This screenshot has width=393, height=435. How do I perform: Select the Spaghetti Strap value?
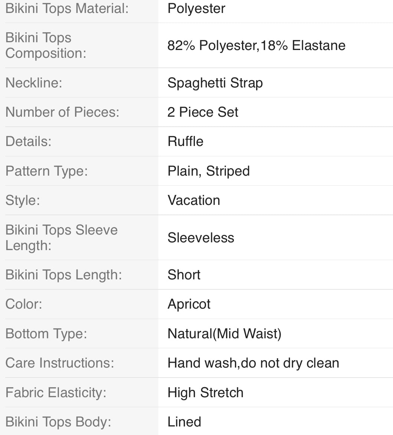click(215, 83)
